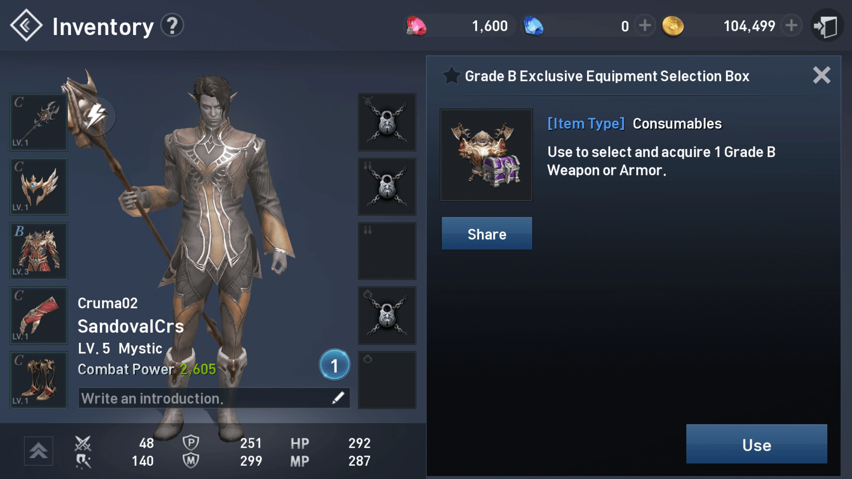
Task: Select the Grade C staff weapon slot
Action: (x=39, y=122)
